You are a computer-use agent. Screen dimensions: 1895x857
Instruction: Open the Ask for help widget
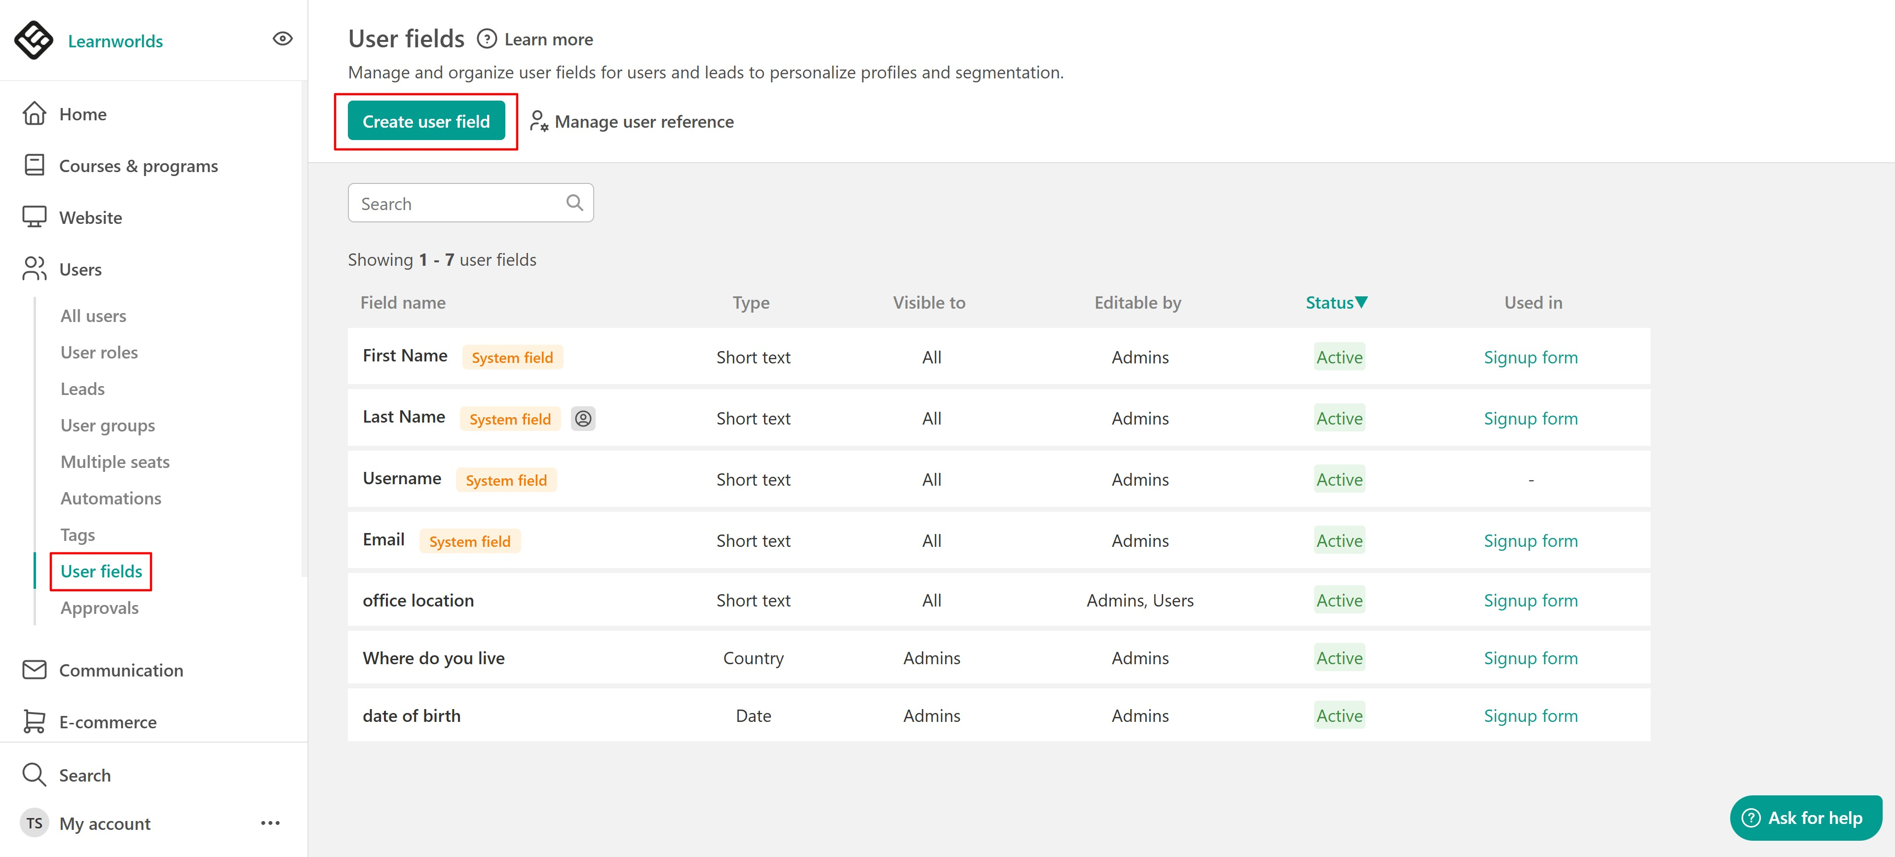click(1805, 818)
